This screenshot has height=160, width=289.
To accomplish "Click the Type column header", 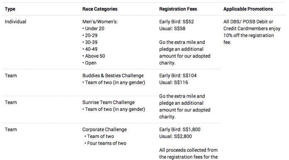I will (10, 9).
